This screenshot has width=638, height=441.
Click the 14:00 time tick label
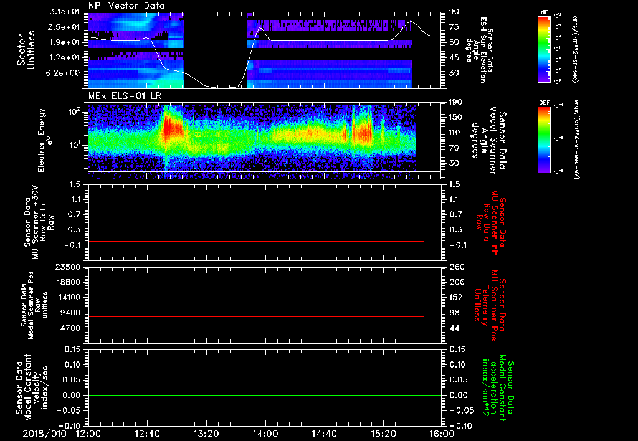click(x=265, y=434)
